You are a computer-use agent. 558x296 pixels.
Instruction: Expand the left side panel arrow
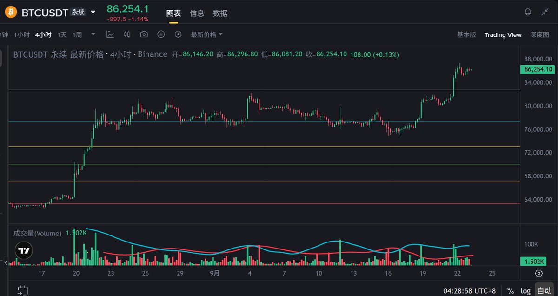[x=6, y=263]
